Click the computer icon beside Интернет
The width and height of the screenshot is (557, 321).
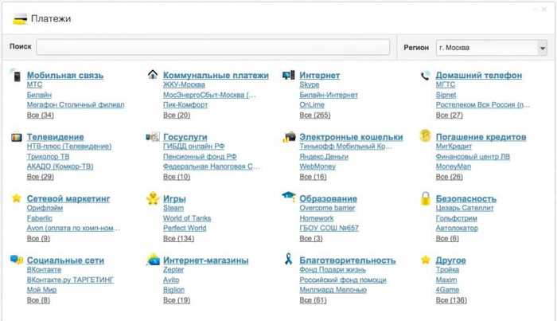(x=288, y=75)
